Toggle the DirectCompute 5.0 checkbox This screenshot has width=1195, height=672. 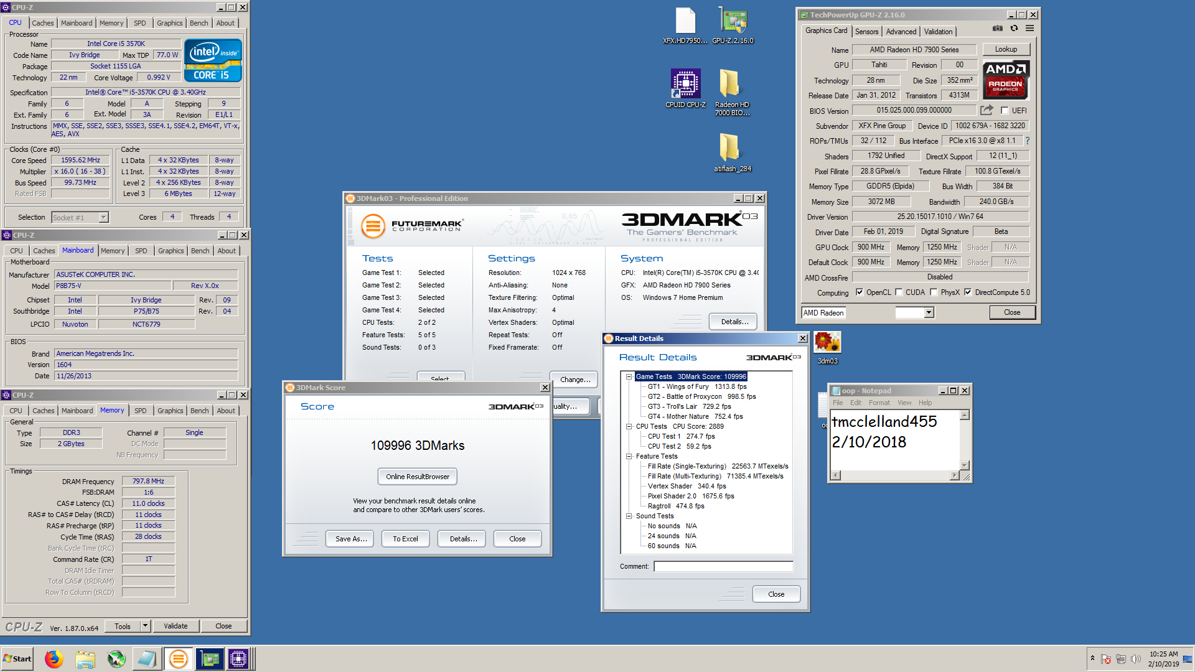pyautogui.click(x=968, y=292)
